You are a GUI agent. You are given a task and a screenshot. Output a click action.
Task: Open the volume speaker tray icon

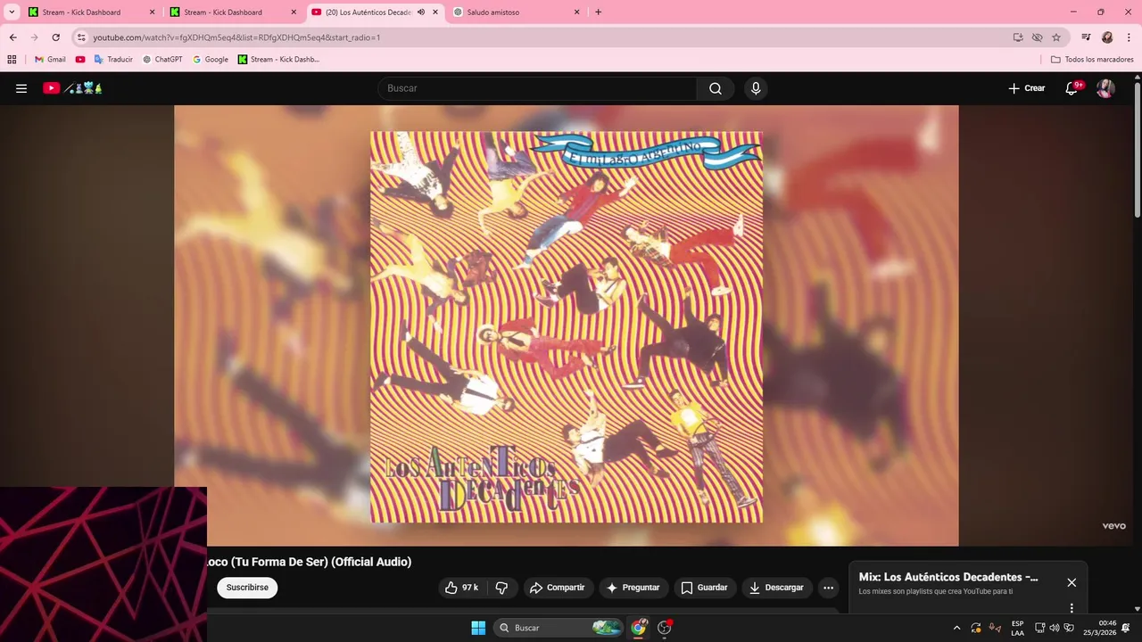point(1055,628)
